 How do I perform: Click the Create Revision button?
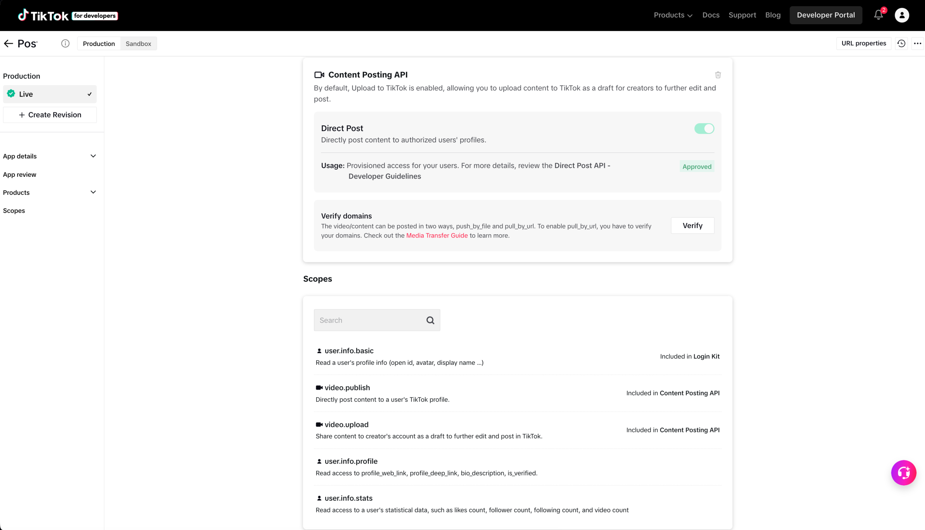(50, 115)
